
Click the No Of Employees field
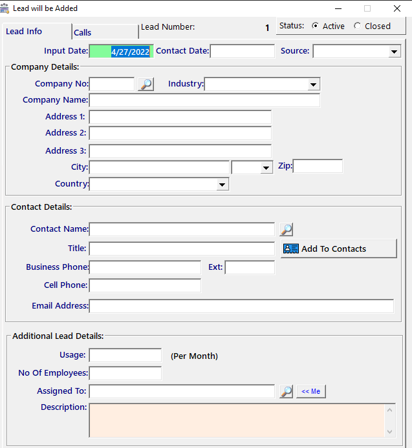point(125,373)
